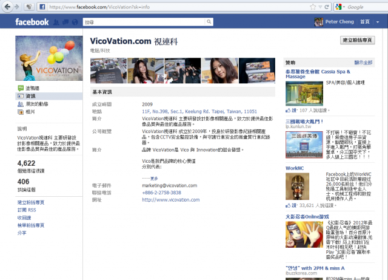Click the Naruto anime character ad image
This screenshot has height=280, width=388.
coord(304,234)
